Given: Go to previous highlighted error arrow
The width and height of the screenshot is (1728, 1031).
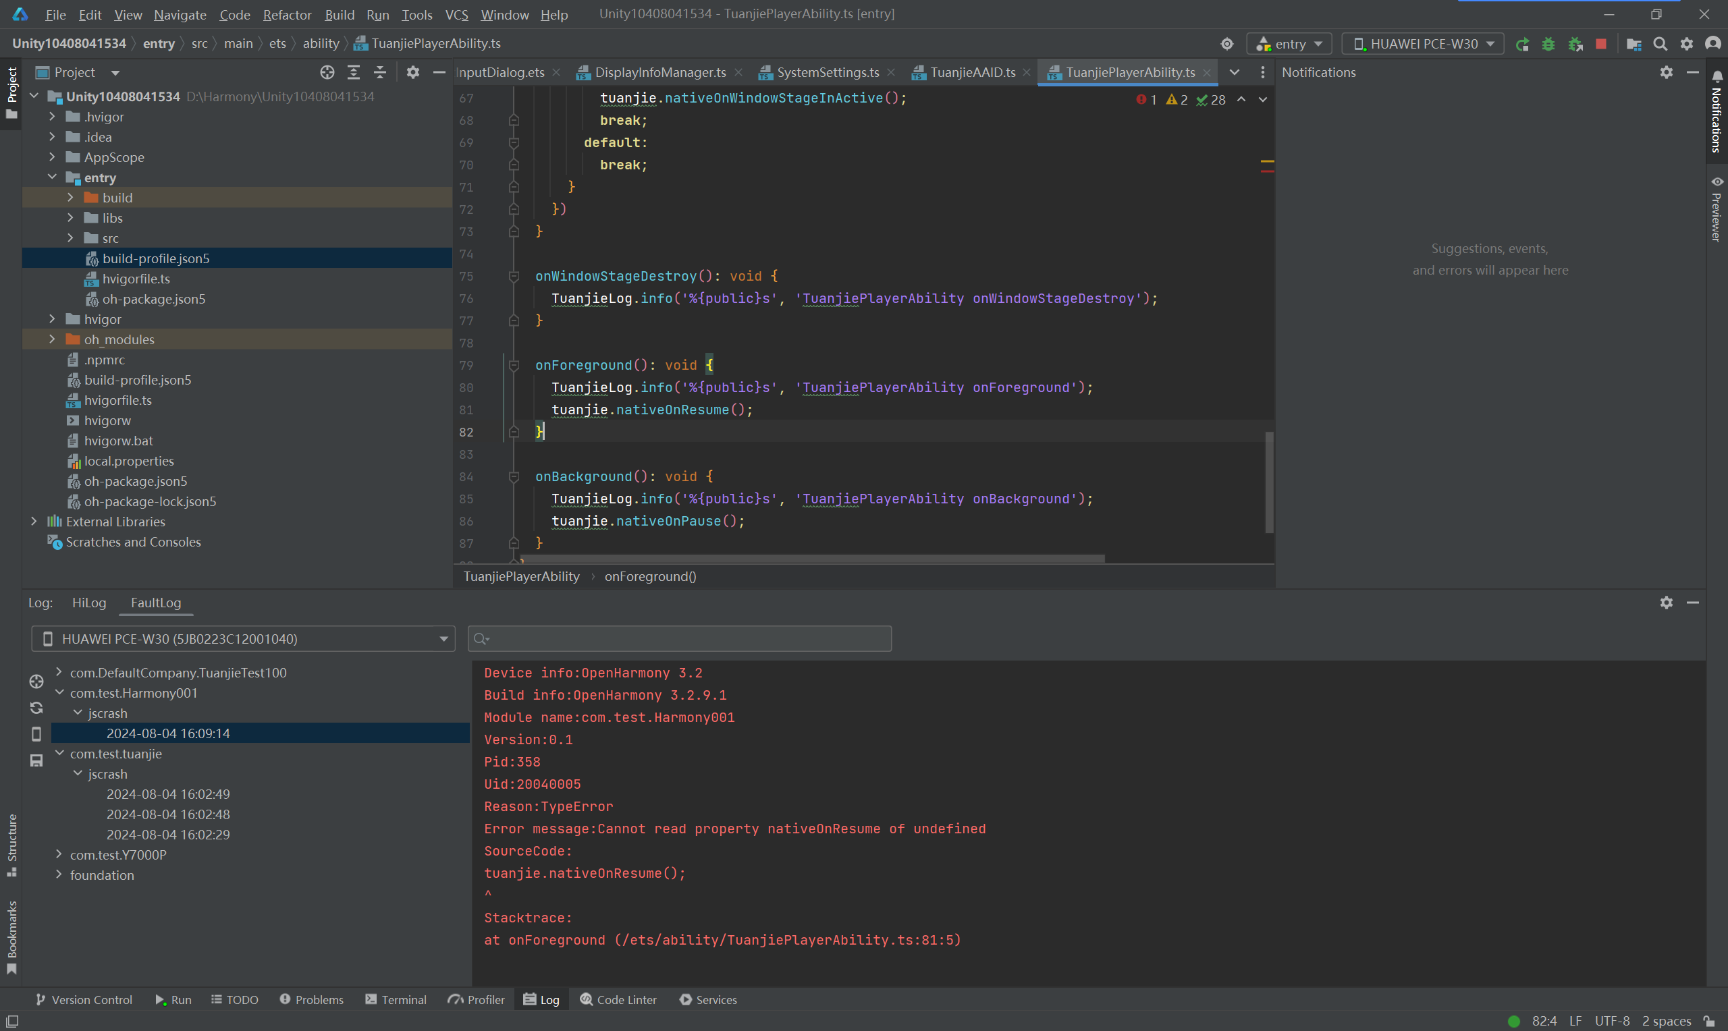Looking at the screenshot, I should tap(1241, 100).
